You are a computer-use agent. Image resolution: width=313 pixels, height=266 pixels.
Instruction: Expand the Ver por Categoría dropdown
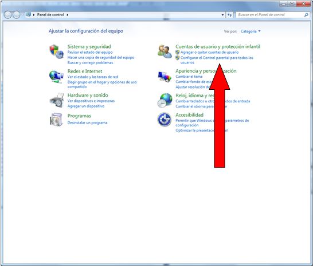[x=251, y=31]
